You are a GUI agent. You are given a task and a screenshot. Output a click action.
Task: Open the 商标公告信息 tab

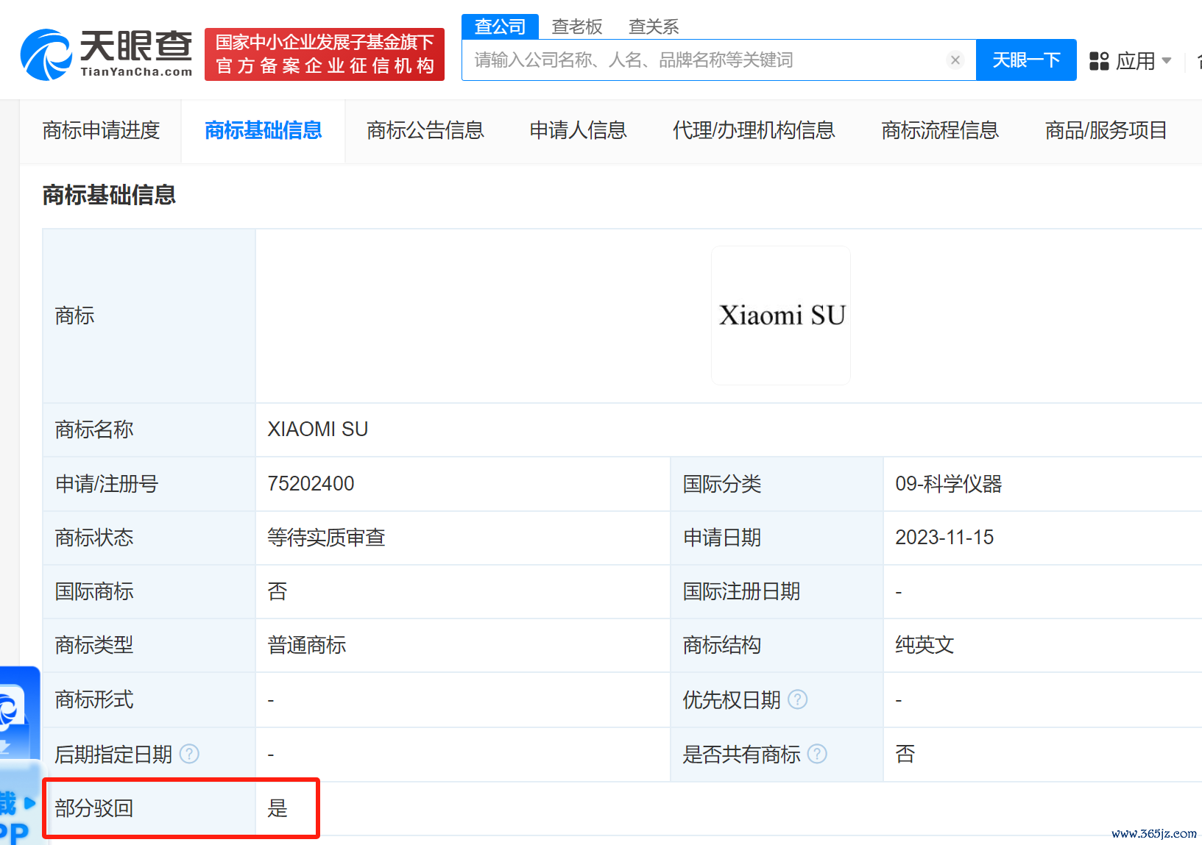(425, 130)
